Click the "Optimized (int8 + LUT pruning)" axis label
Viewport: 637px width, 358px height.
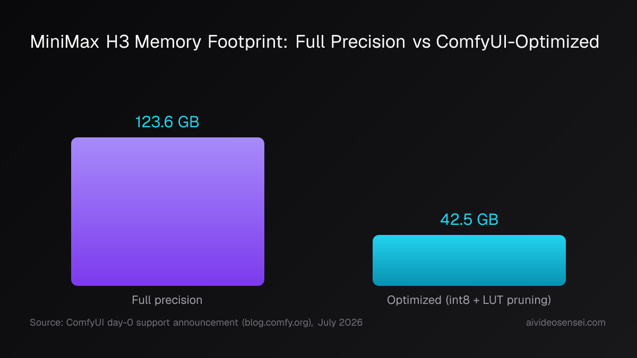[469, 300]
